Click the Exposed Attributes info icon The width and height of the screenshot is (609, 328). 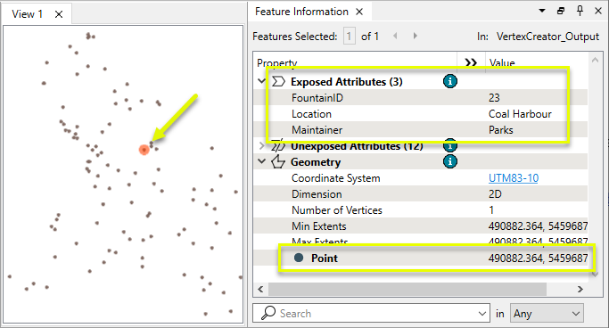tap(449, 81)
